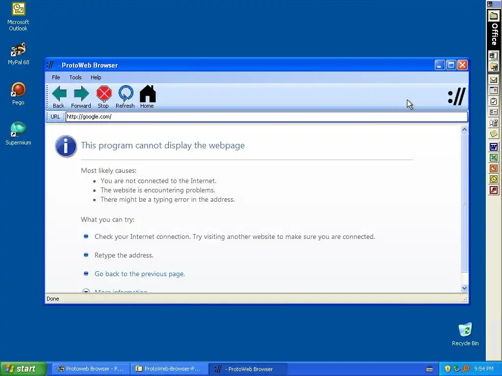Viewport: 502px width, 376px height.
Task: Open the Office shortcut bar control menu
Action: tap(490, 4)
